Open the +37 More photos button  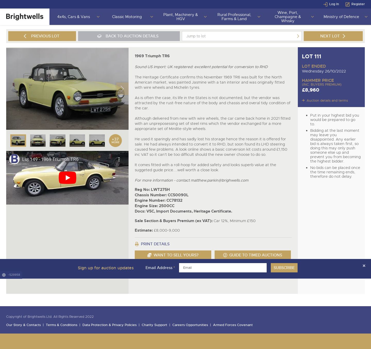tap(115, 141)
